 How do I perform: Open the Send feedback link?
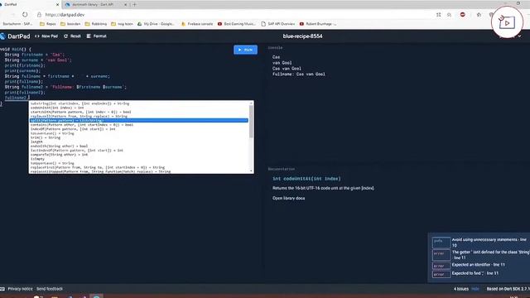pyautogui.click(x=50, y=289)
